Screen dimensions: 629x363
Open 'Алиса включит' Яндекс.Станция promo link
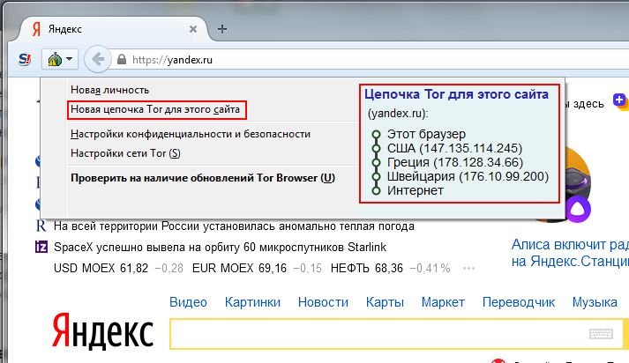(x=570, y=253)
